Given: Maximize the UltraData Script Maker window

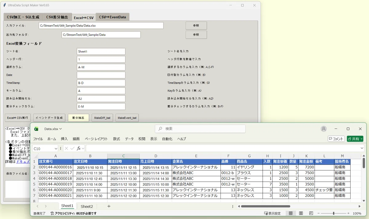Looking at the screenshot, I should (242, 5).
